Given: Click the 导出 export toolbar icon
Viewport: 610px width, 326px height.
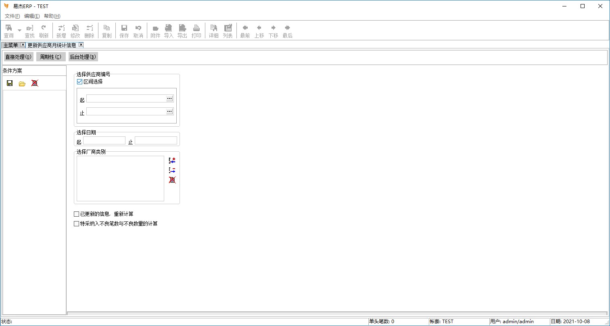Looking at the screenshot, I should point(182,31).
